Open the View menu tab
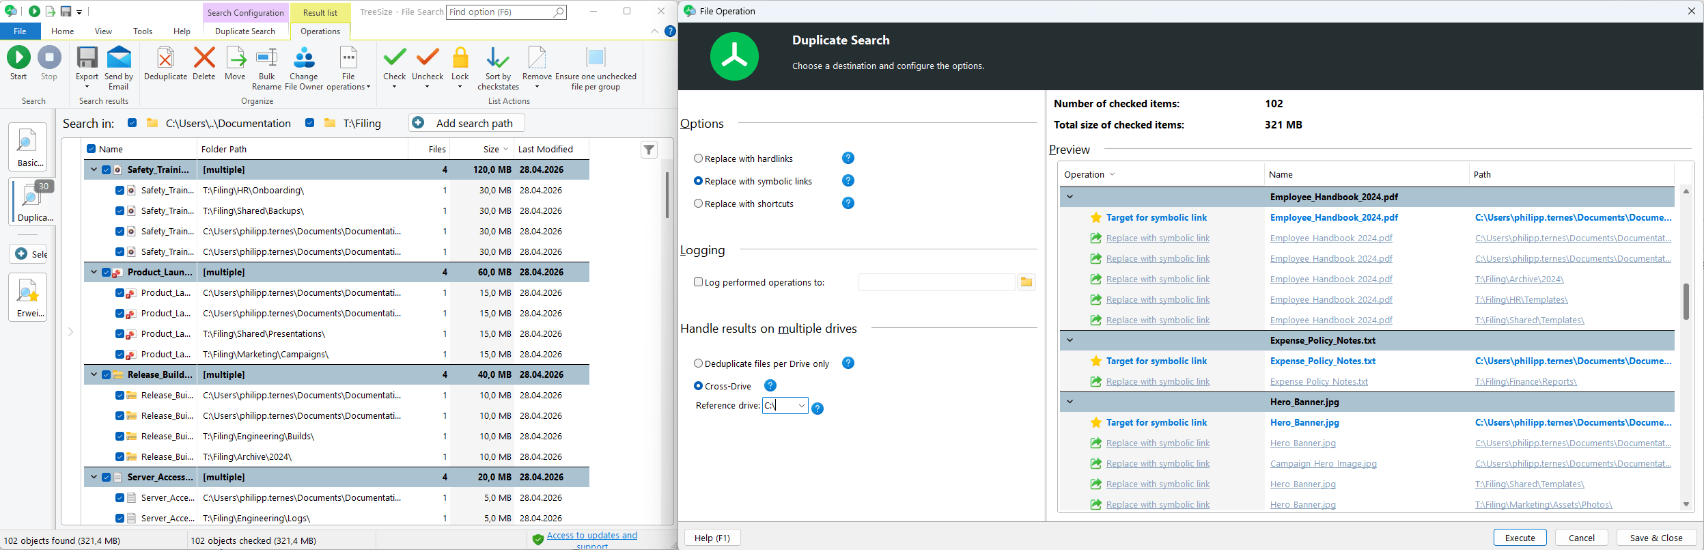 (103, 31)
